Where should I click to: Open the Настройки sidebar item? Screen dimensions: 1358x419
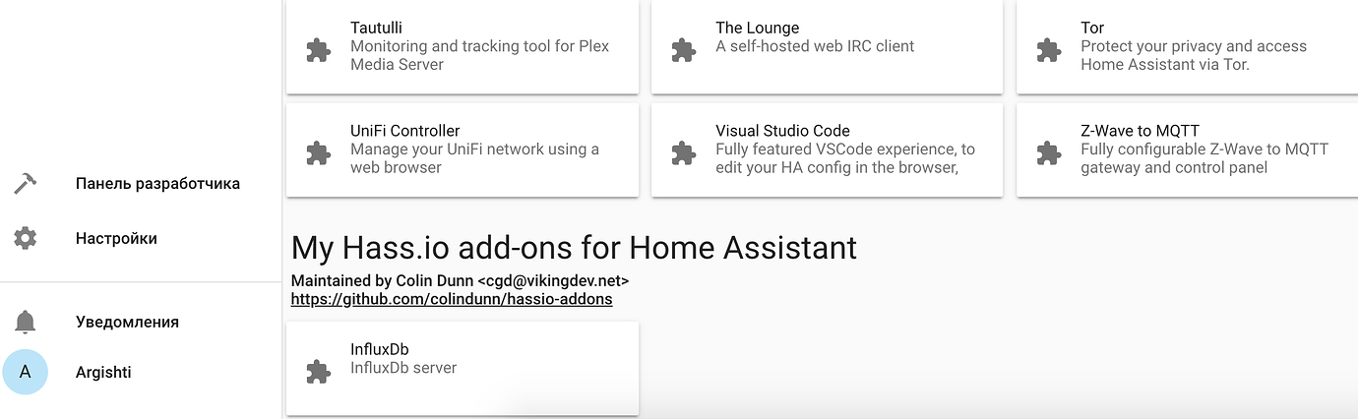pos(116,238)
